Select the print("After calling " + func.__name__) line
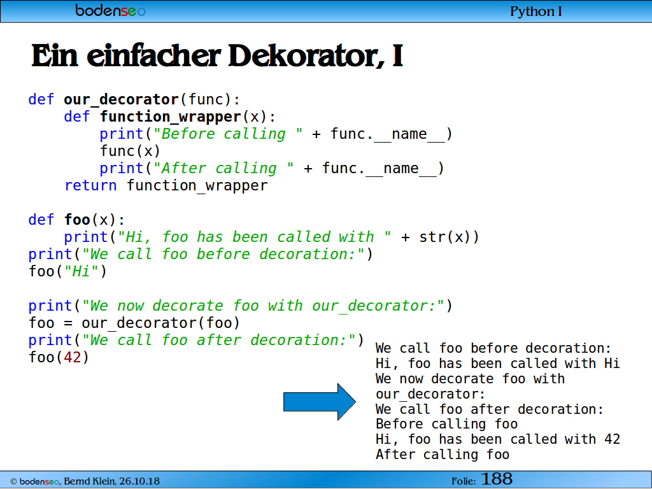Image resolution: width=652 pixels, height=489 pixels. pyautogui.click(x=272, y=168)
